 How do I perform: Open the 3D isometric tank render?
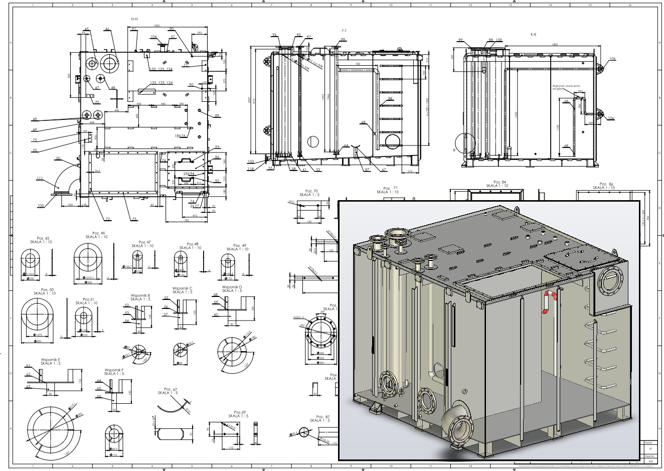tap(489, 330)
